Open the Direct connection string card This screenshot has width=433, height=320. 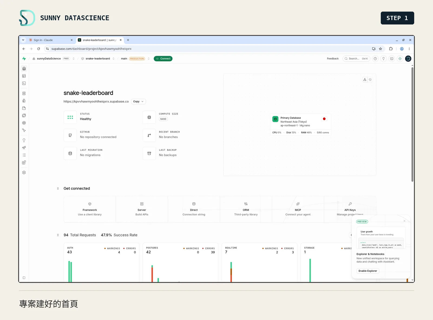pos(194,209)
